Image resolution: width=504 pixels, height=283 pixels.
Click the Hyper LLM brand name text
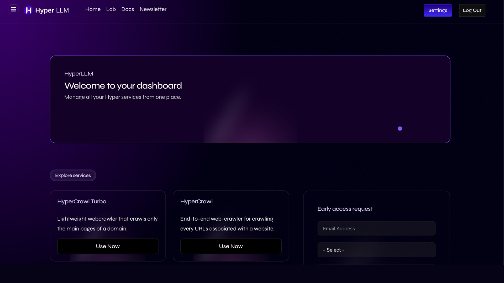click(52, 10)
